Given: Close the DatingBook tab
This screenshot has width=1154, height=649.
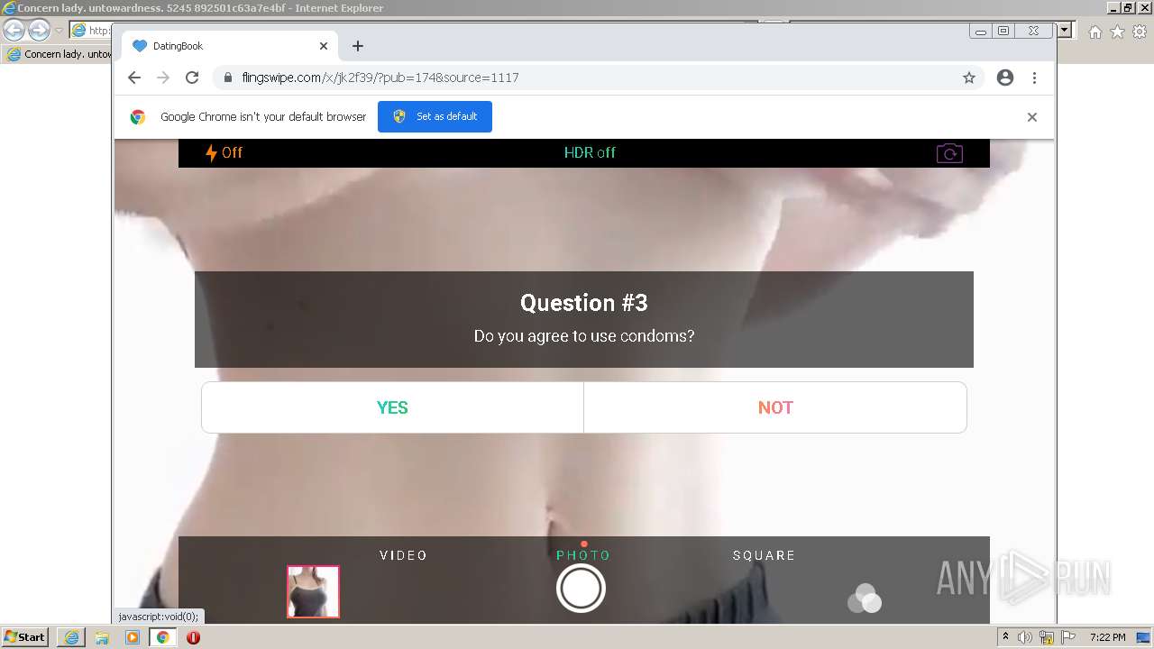Looking at the screenshot, I should [324, 46].
